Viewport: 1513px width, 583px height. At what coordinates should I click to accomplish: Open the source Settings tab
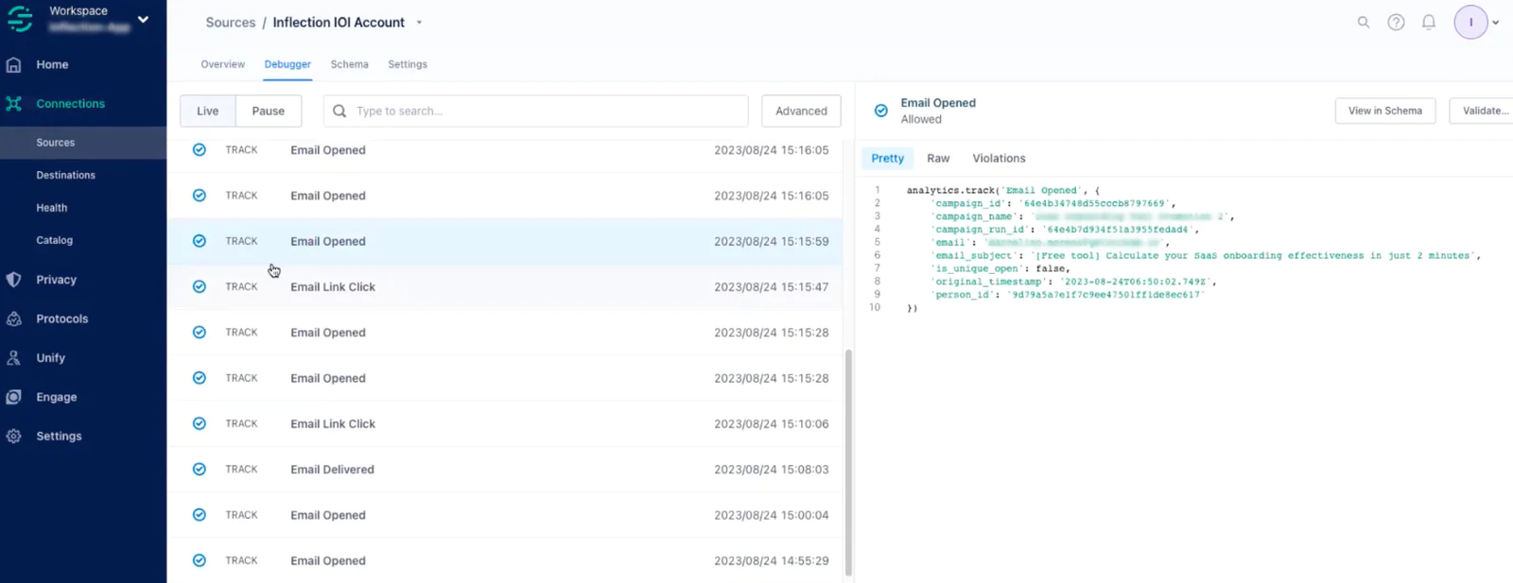tap(408, 64)
